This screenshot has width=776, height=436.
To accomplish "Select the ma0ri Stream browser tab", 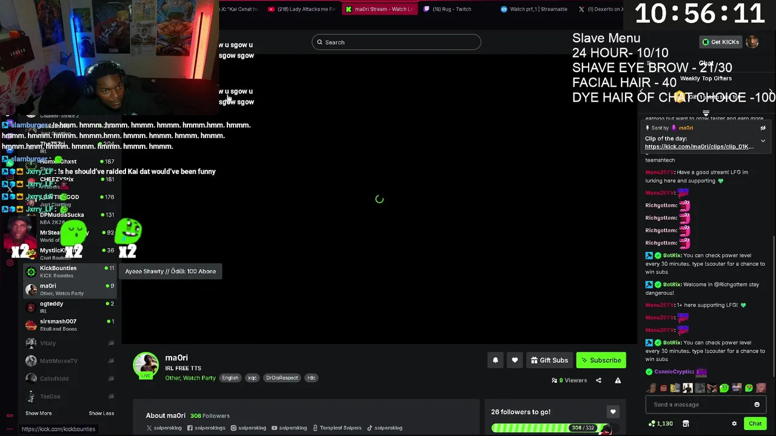I will [x=379, y=9].
